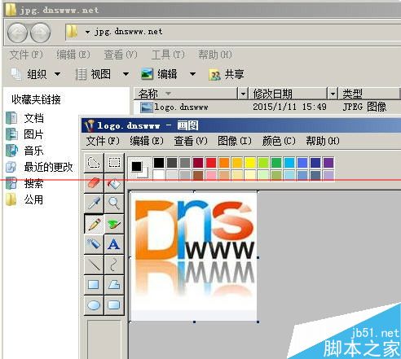Expand the 名称 column filter dropdown

click(243, 94)
